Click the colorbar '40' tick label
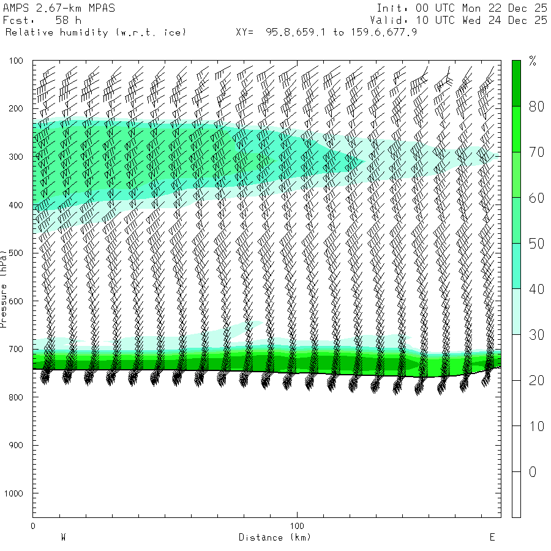This screenshot has height=551, width=551. coord(536,289)
